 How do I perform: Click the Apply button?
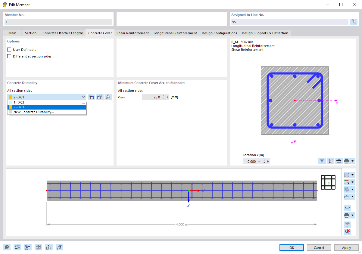coord(346,248)
